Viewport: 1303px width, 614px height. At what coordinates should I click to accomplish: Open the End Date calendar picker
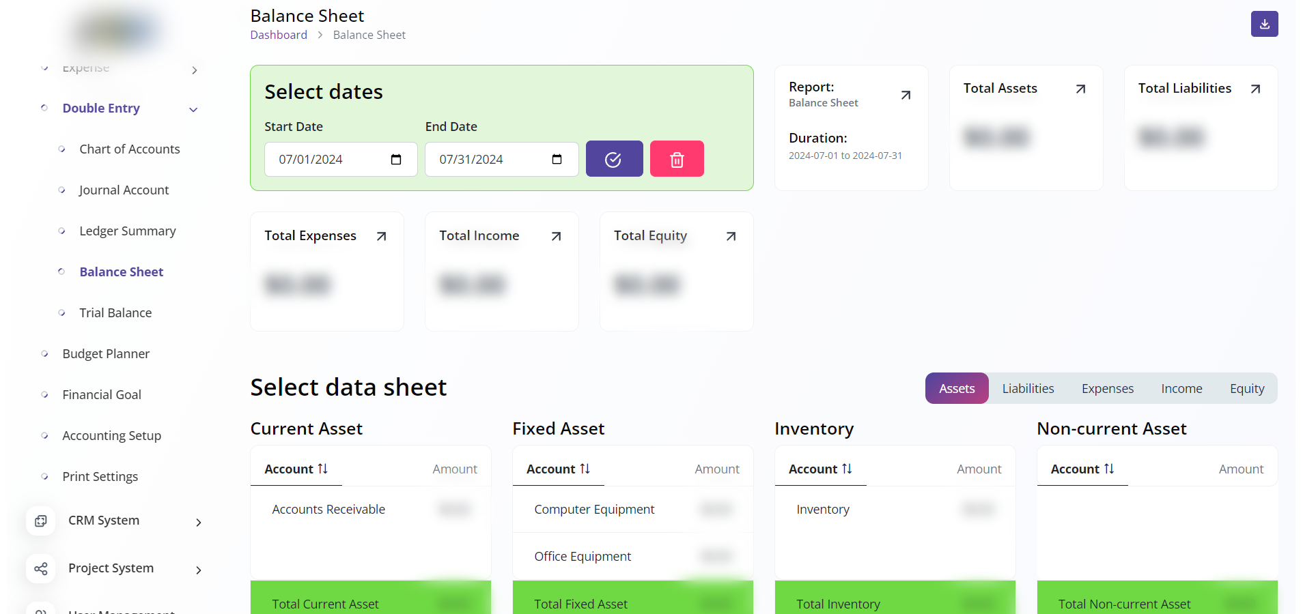click(557, 160)
